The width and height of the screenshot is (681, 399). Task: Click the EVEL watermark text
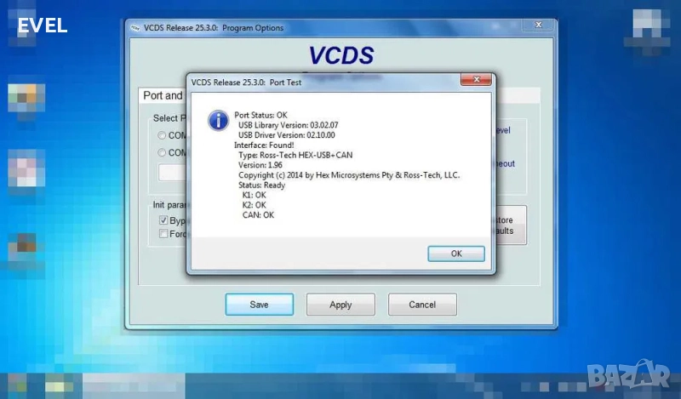click(x=42, y=26)
